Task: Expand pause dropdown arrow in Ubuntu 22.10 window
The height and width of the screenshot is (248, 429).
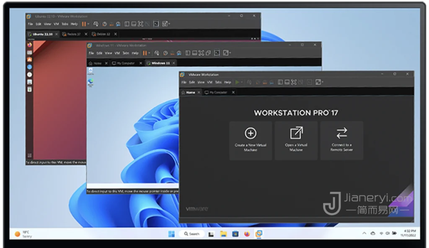Action: coord(88,24)
